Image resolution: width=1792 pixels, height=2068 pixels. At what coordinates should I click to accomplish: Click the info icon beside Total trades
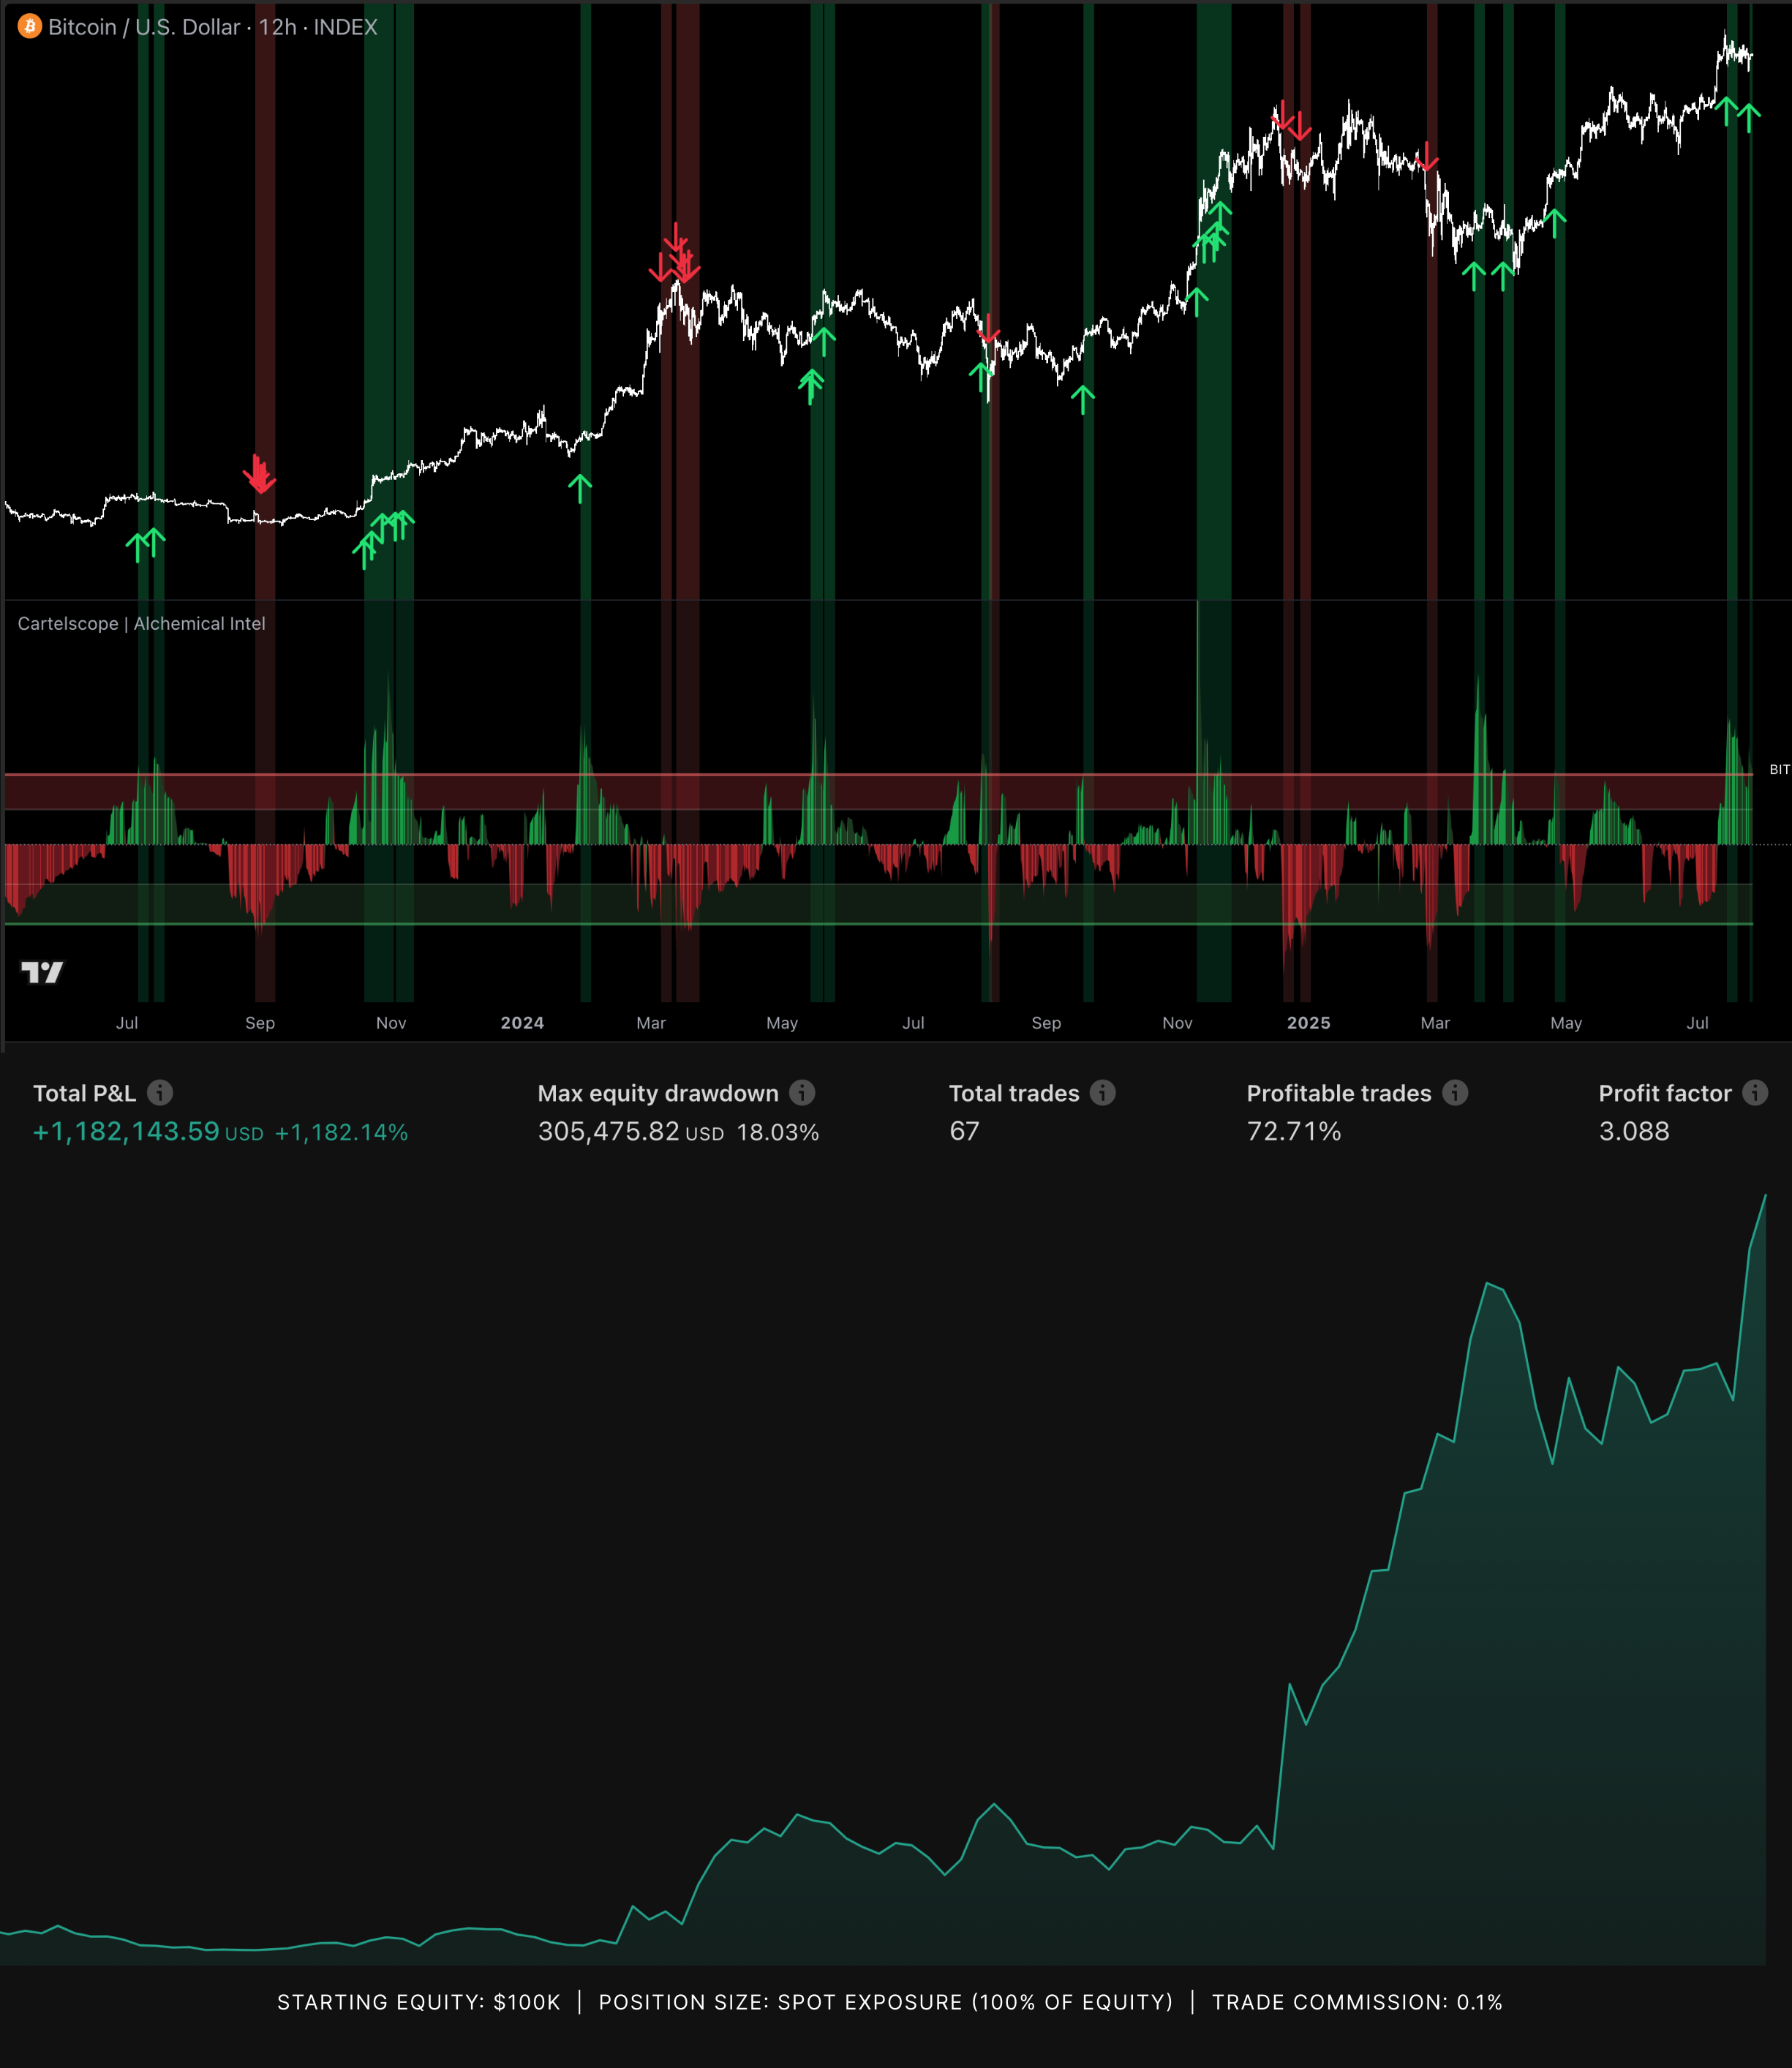[1103, 1092]
